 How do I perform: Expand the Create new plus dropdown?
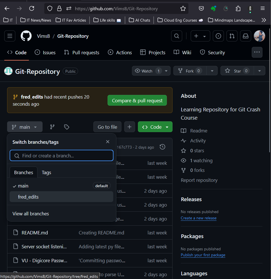coord(200,36)
